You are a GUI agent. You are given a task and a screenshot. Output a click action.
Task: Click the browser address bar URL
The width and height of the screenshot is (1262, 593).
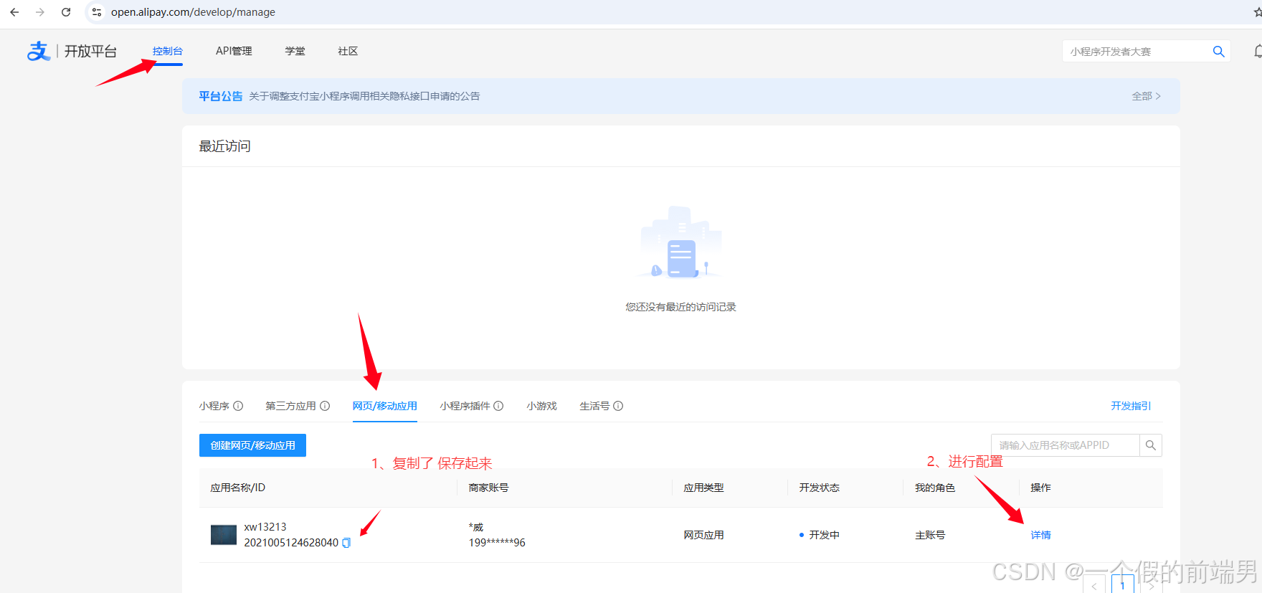193,12
